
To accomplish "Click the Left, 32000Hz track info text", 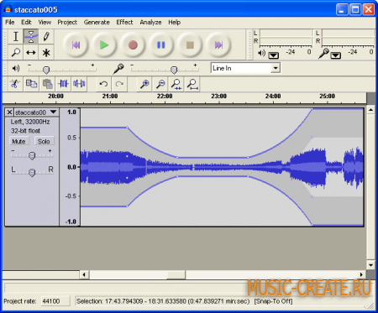I will click(30, 122).
